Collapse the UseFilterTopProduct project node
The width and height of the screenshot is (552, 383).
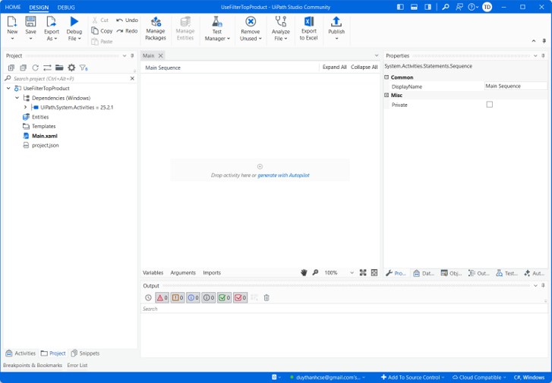pyautogui.click(x=8, y=88)
